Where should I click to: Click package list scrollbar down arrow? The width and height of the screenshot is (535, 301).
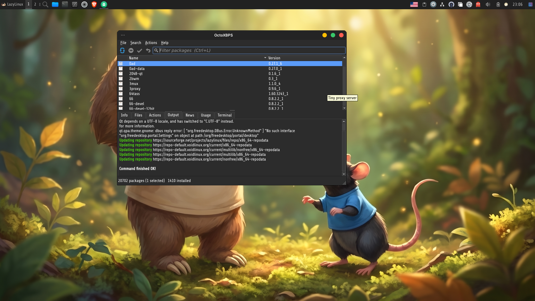pyautogui.click(x=344, y=108)
